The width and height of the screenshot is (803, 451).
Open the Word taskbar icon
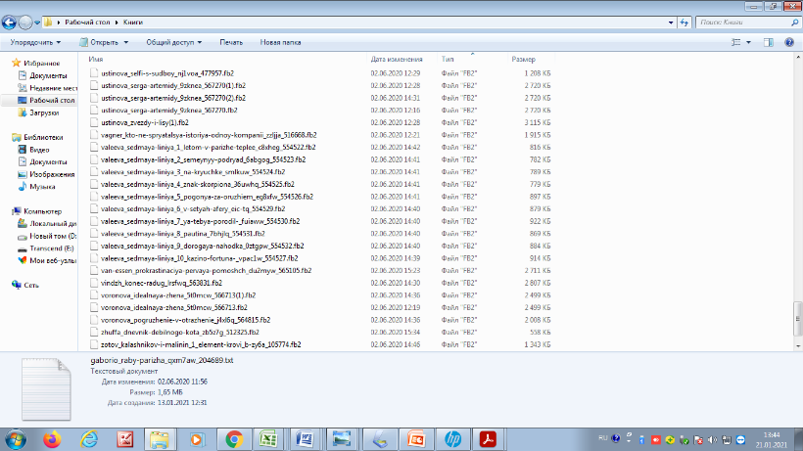tap(305, 437)
